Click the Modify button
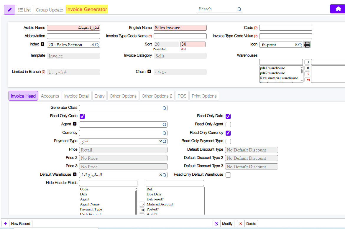Viewport: 345px width, 229px height. [x=224, y=223]
